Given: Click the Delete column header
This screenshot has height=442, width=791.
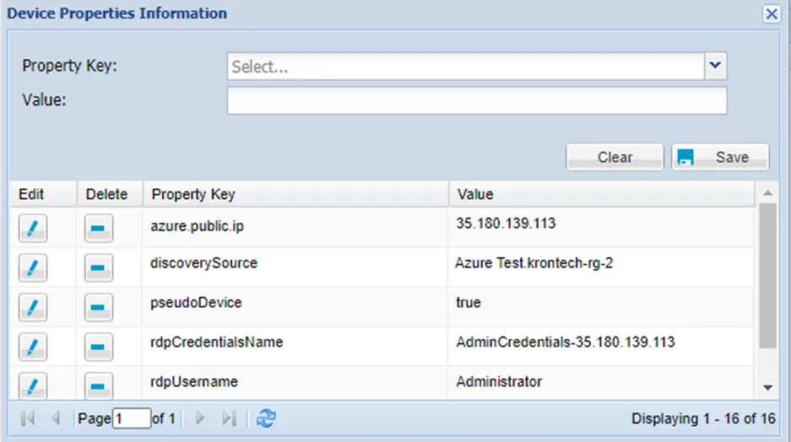Looking at the screenshot, I should pyautogui.click(x=110, y=194).
